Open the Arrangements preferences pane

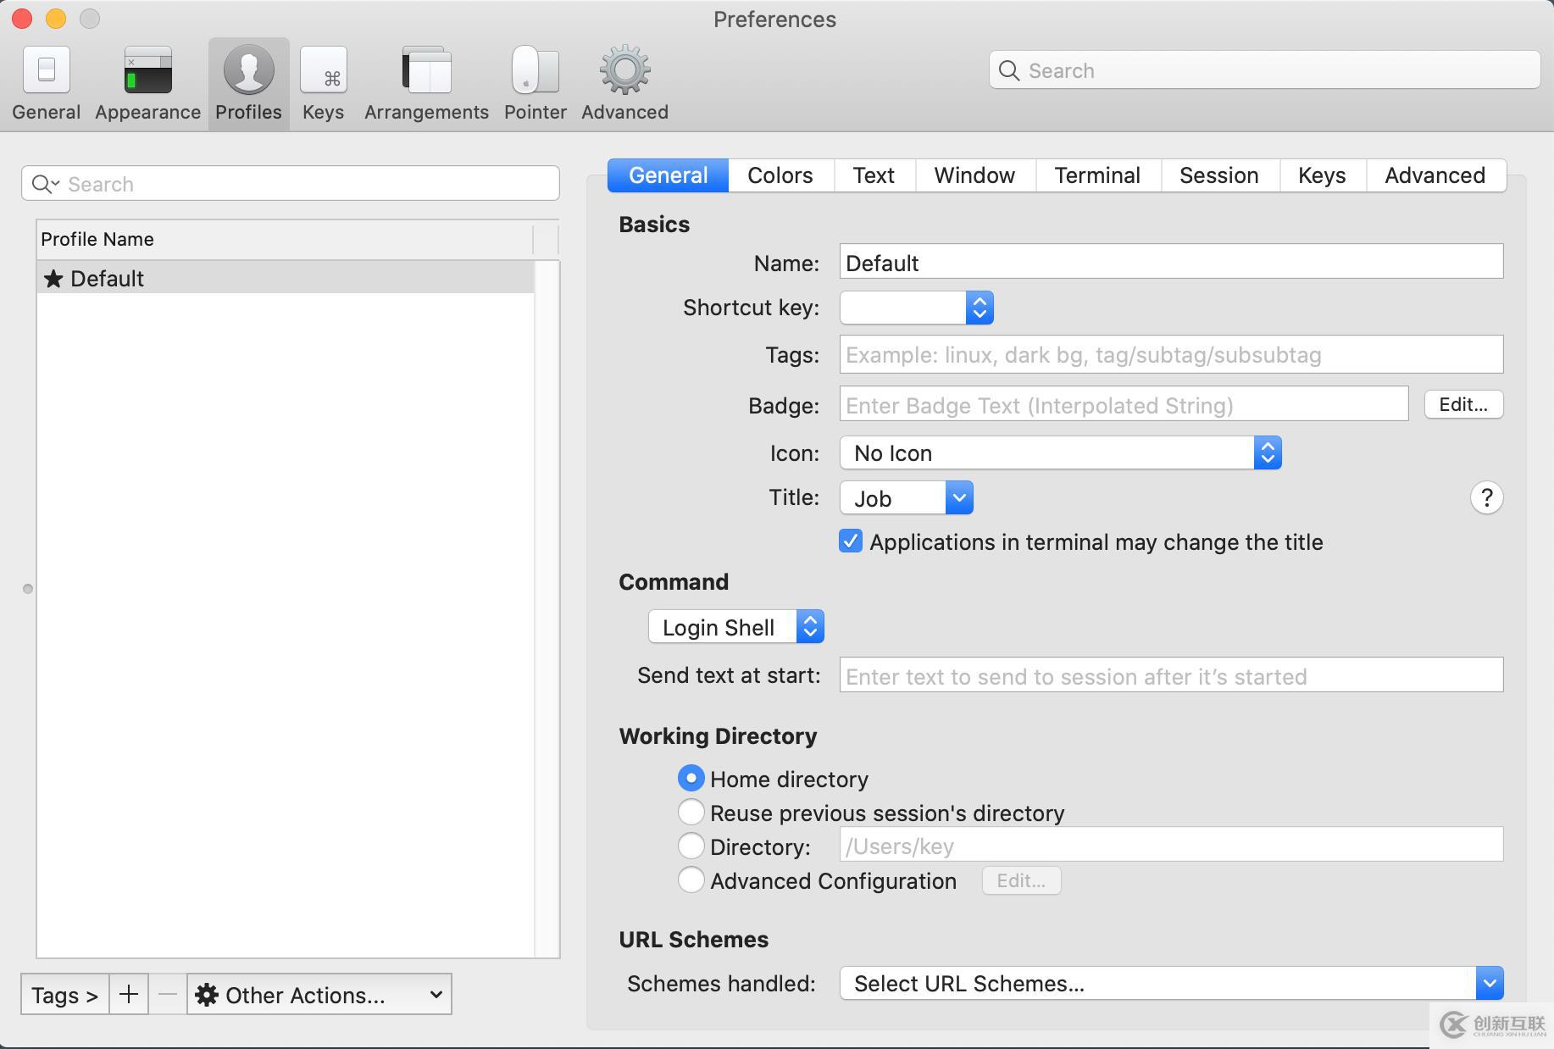point(425,80)
